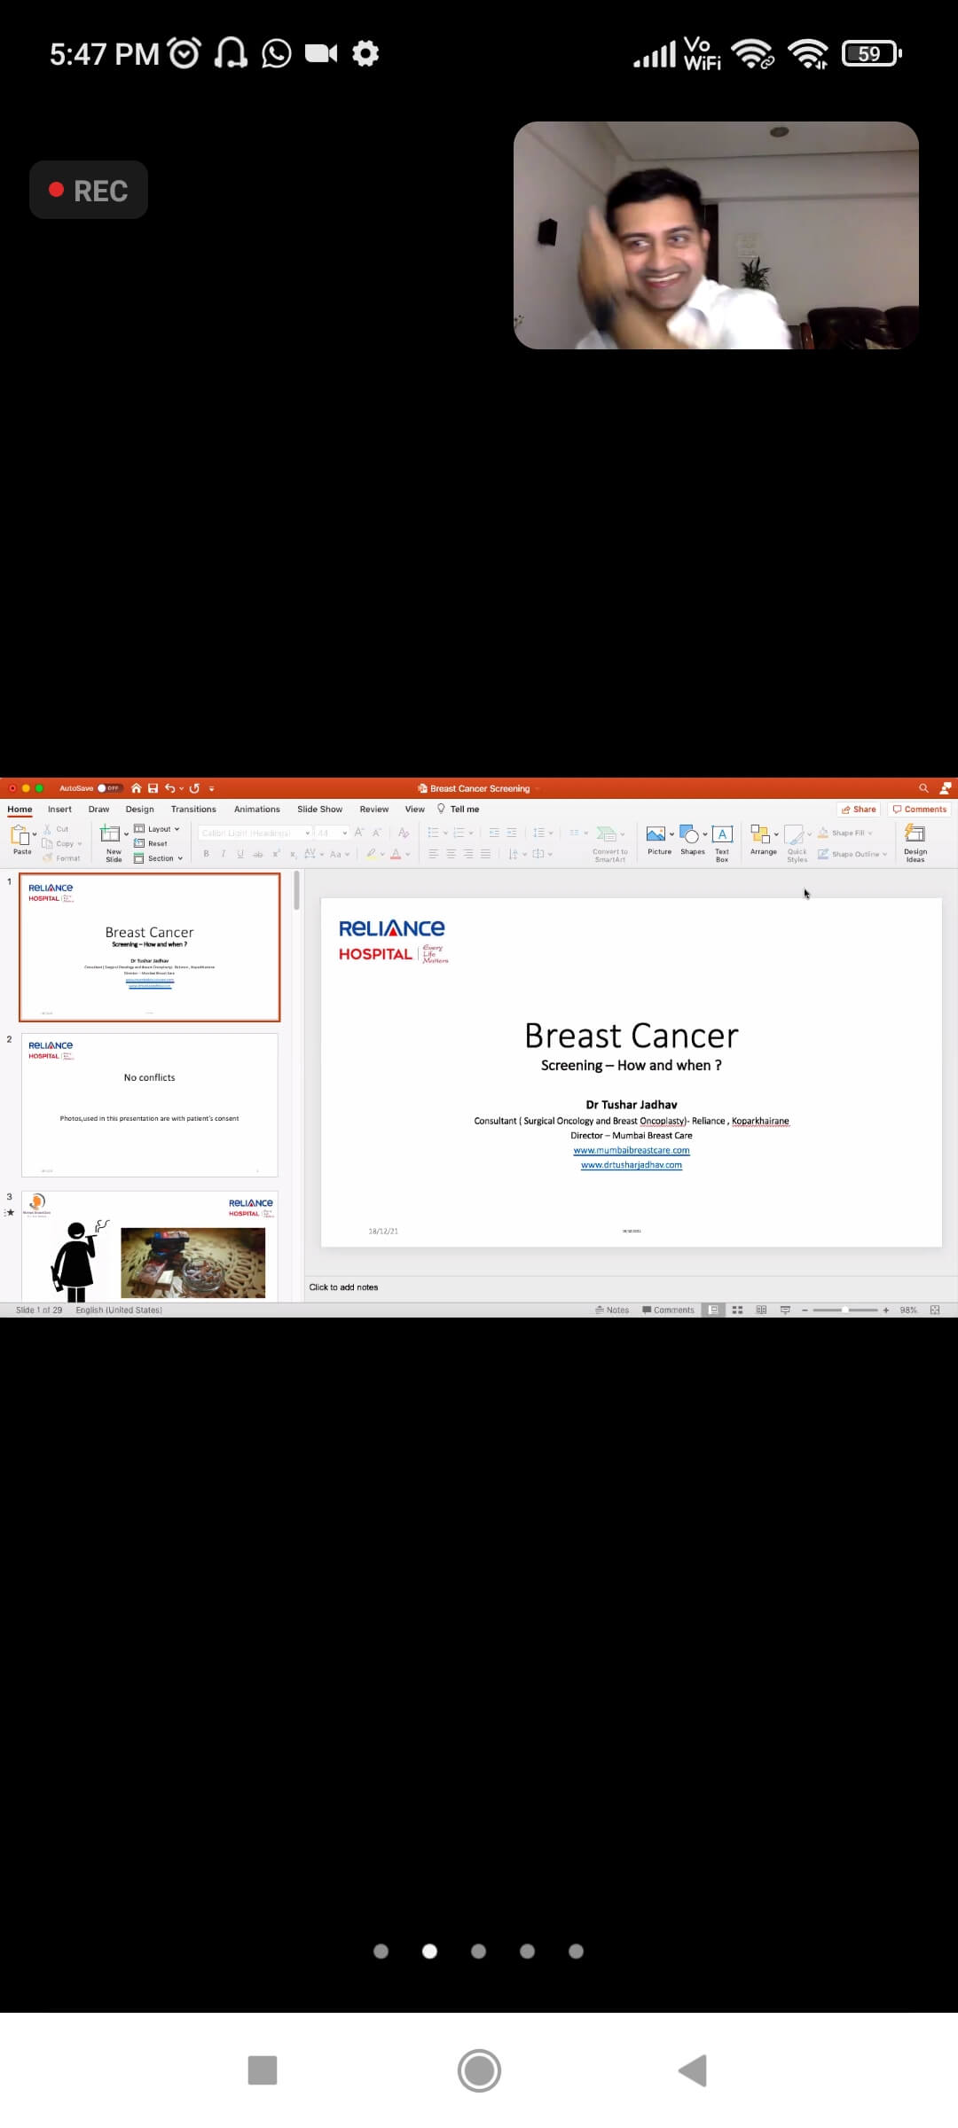Viewport: 958px width, 2128px height.
Task: Click the zoom slider in status bar
Action: coord(844,1310)
